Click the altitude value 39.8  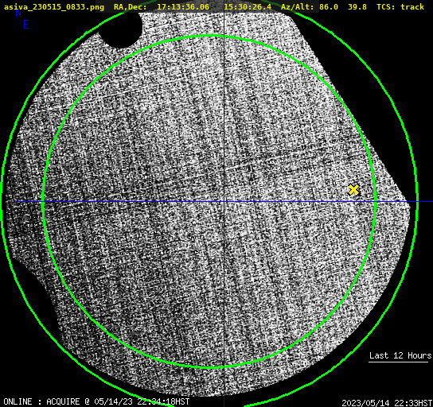pos(357,7)
